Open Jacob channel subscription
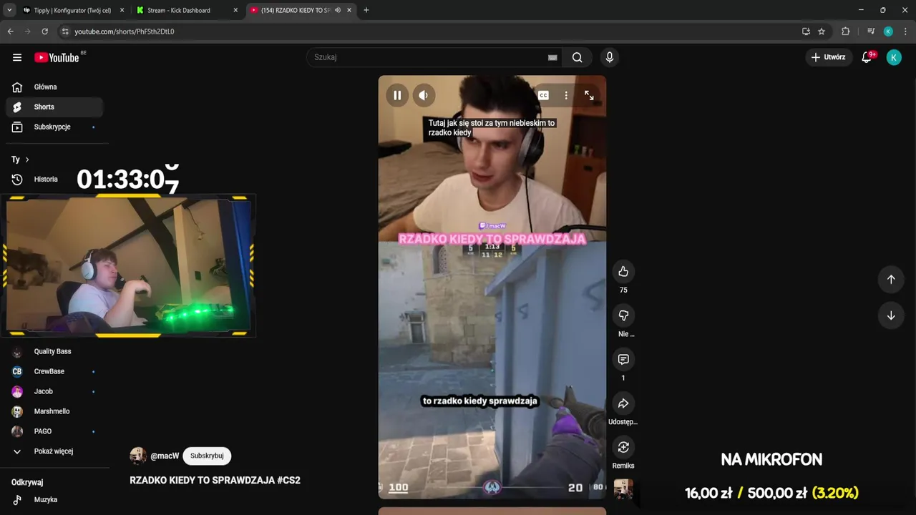The image size is (916, 515). pyautogui.click(x=54, y=392)
